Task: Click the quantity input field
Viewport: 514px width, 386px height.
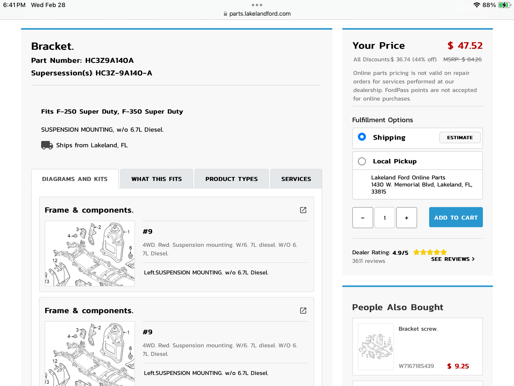Action: 385,218
